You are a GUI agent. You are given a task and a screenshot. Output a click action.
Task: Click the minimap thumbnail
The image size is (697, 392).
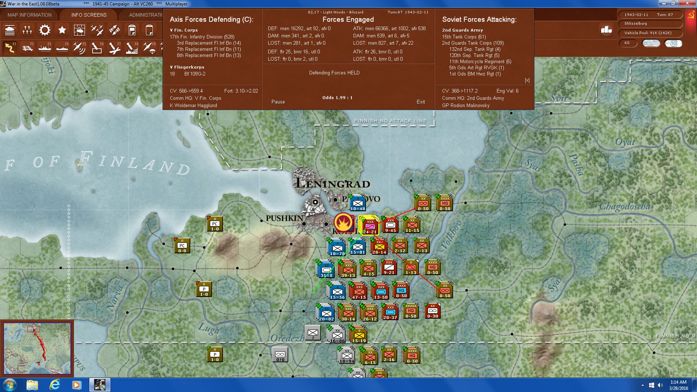(37, 348)
